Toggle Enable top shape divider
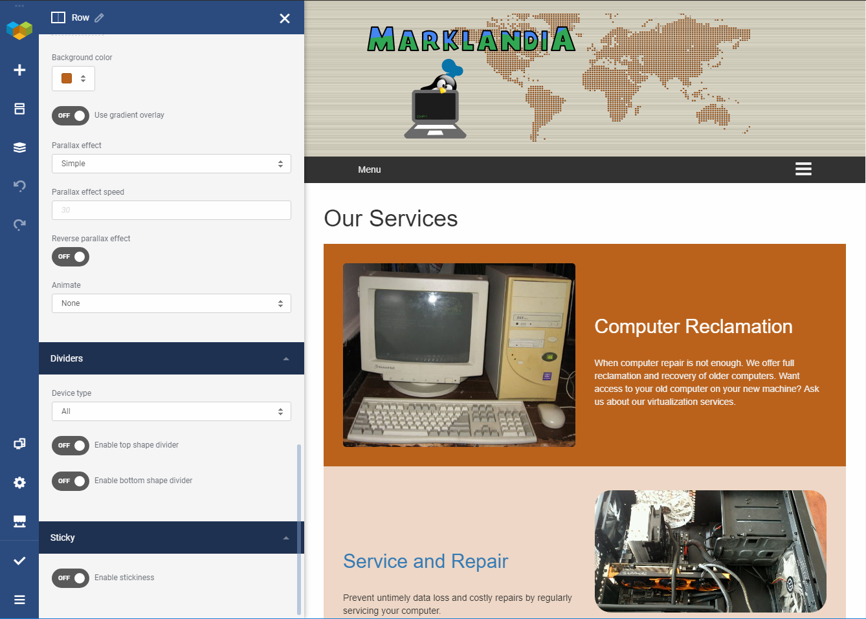This screenshot has height=619, width=866. [x=71, y=446]
